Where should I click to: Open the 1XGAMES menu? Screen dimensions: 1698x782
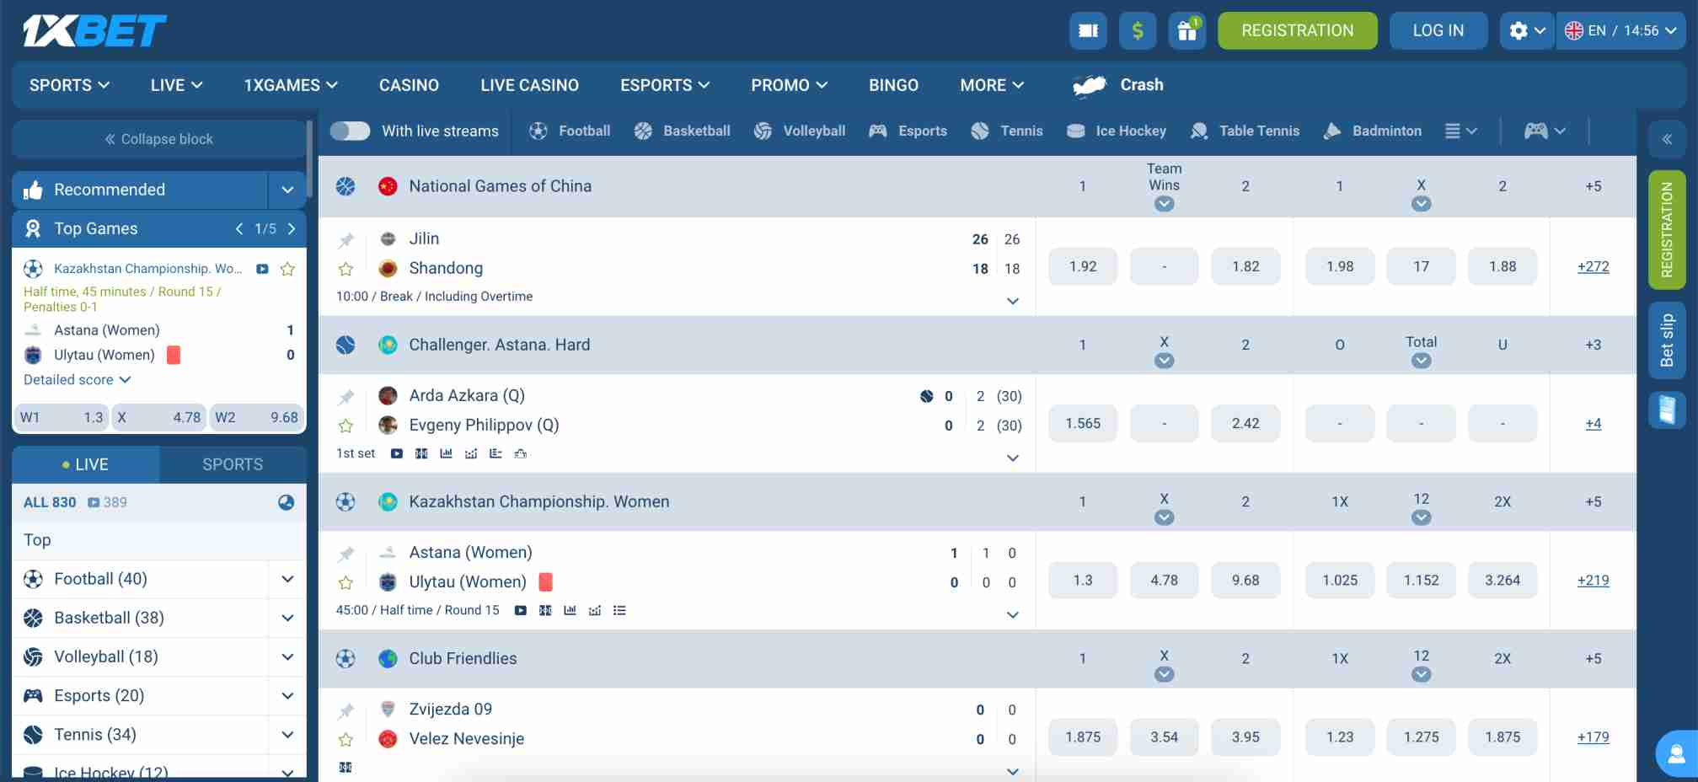pos(291,85)
